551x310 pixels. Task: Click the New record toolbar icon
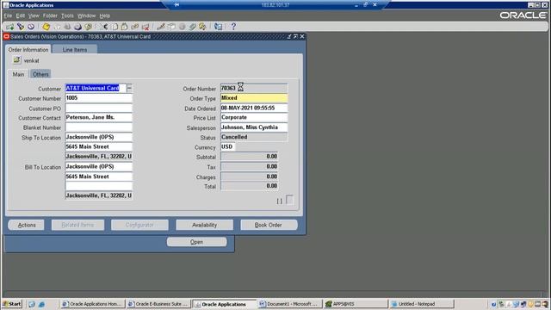click(9, 27)
